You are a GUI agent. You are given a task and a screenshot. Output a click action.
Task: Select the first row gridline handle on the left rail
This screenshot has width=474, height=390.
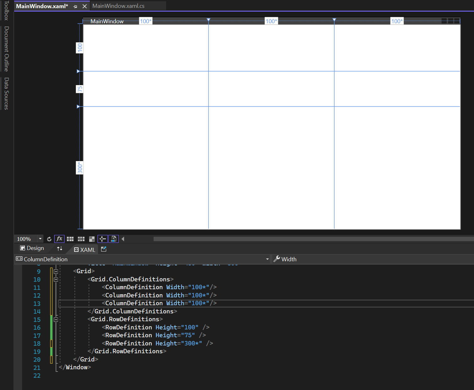coord(78,71)
